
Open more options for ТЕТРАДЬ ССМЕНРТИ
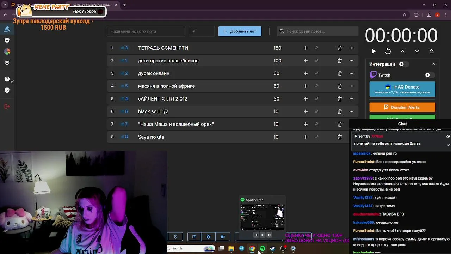351,48
